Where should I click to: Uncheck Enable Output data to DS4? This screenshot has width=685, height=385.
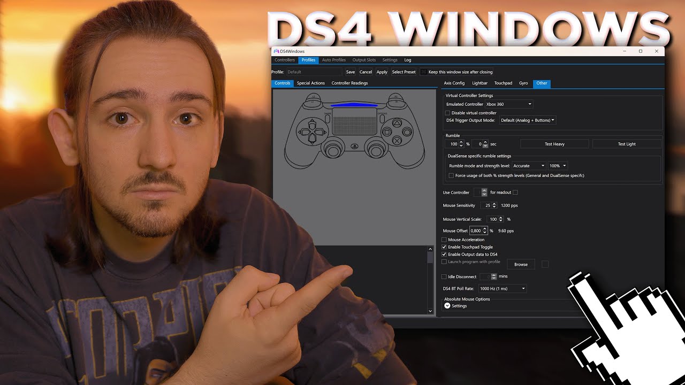(x=444, y=255)
